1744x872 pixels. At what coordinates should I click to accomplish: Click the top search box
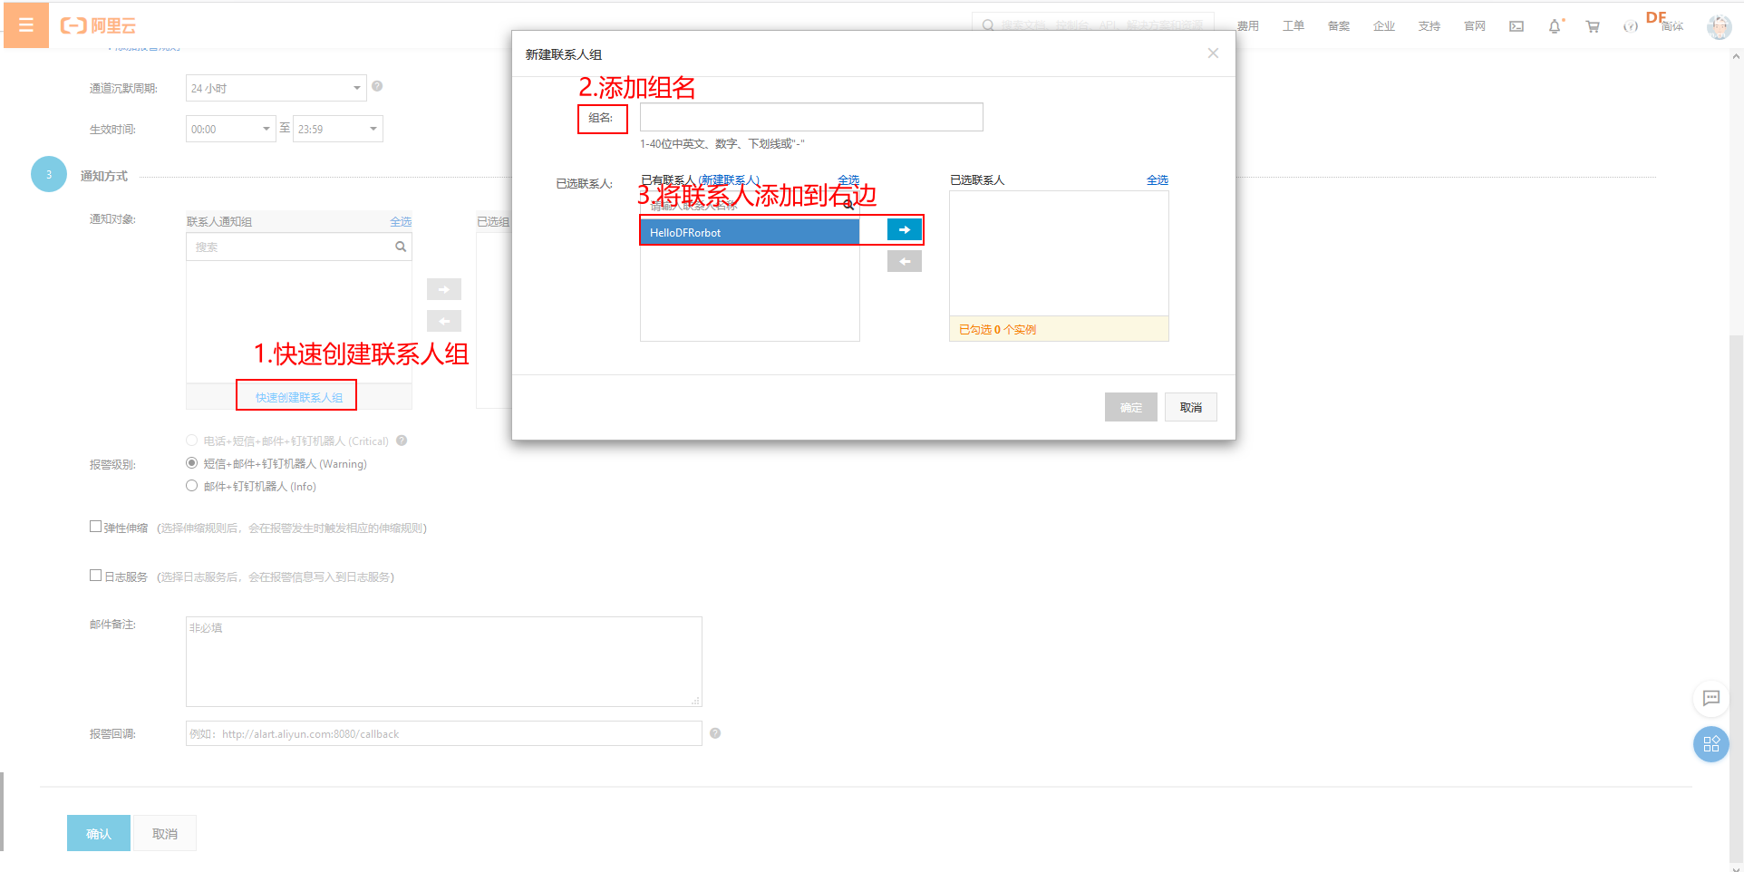click(x=1093, y=25)
